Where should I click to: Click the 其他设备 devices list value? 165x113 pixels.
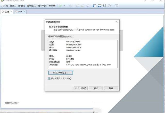click(88, 65)
